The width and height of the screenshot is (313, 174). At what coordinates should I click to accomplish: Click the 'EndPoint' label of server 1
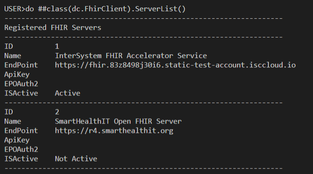tap(21, 65)
